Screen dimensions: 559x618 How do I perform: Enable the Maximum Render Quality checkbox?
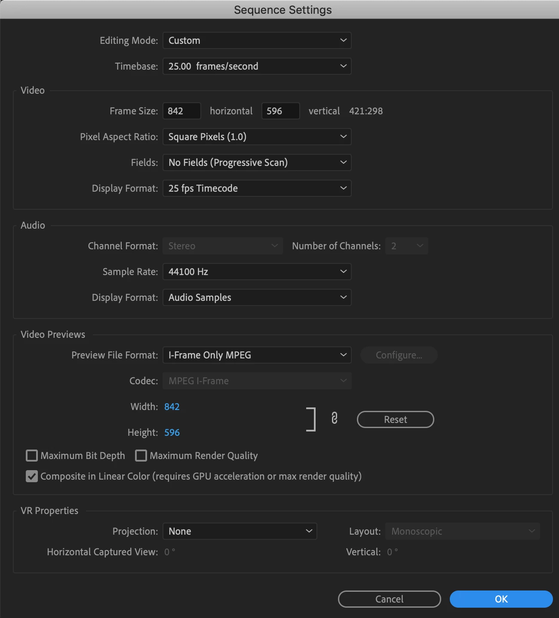tap(141, 456)
